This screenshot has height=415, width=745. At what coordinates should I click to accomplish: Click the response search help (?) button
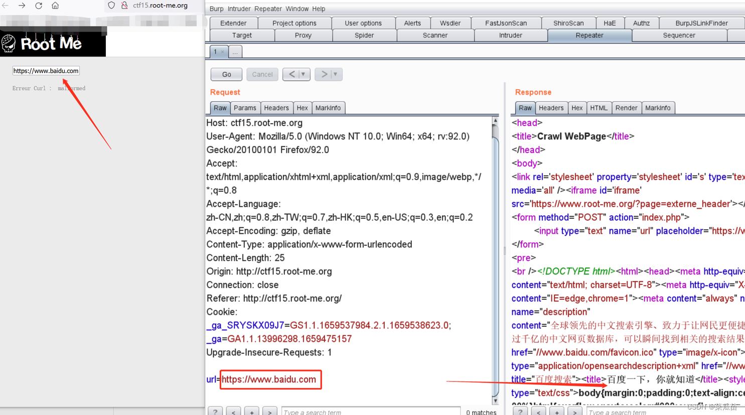[520, 411]
